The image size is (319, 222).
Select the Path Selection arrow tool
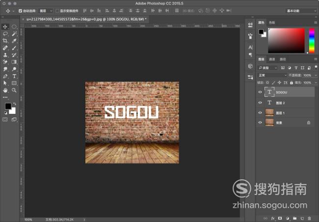[5, 83]
